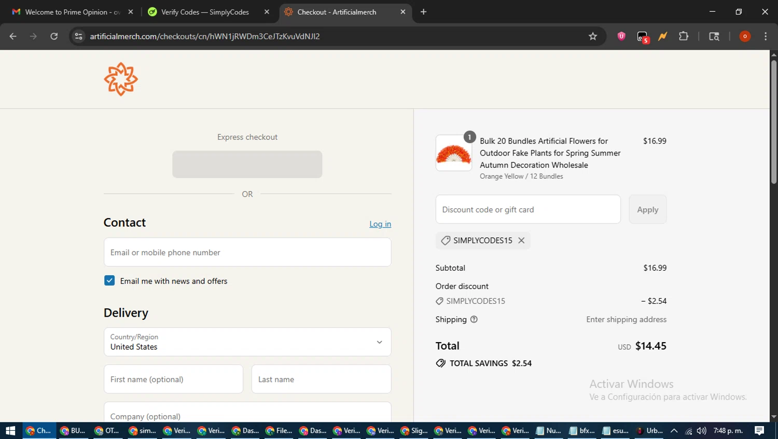Focus the Email or mobile phone field
This screenshot has height=439, width=778.
tap(247, 252)
